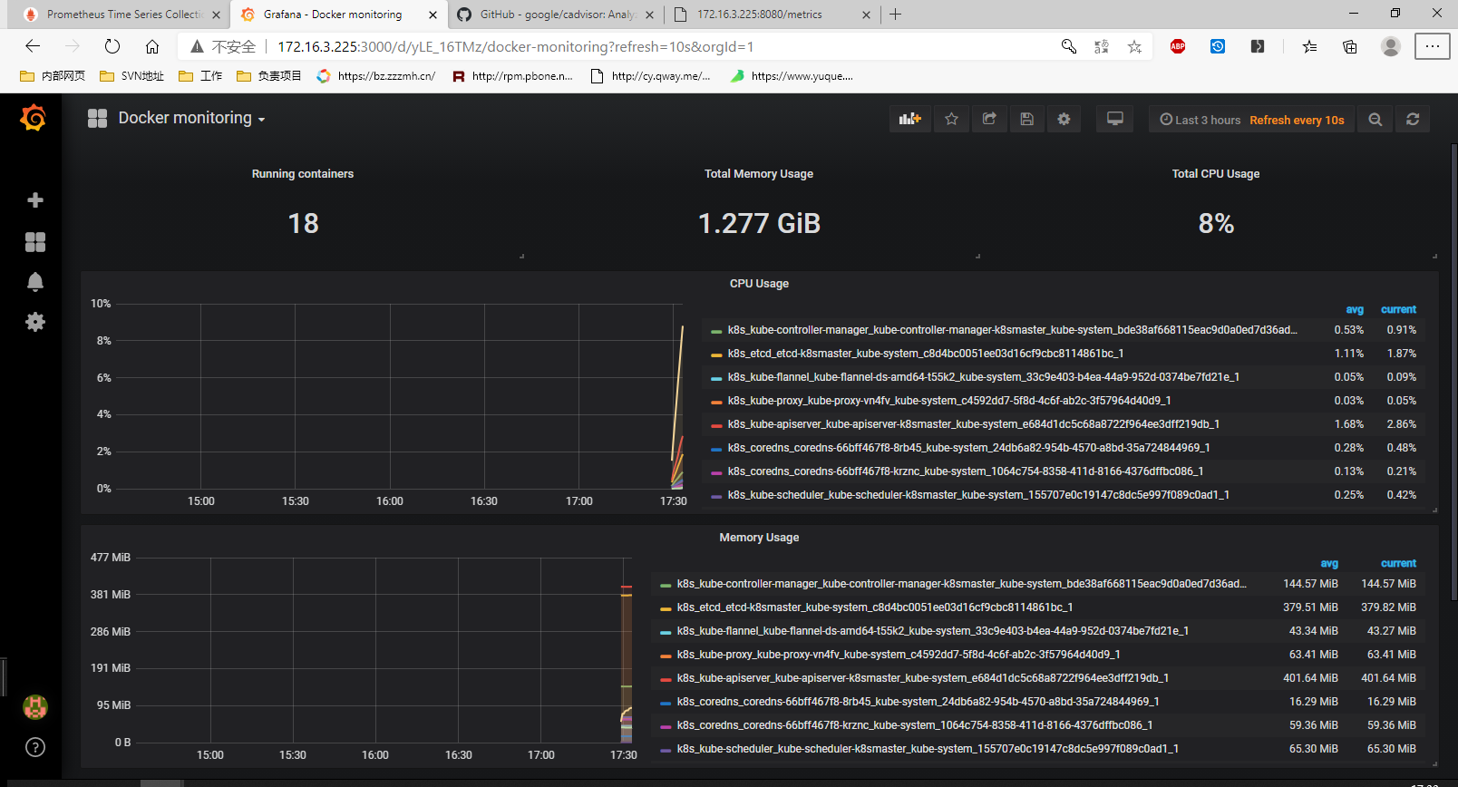Click the CPU Usage panel title
Image resolution: width=1458 pixels, height=787 pixels.
tap(759, 284)
